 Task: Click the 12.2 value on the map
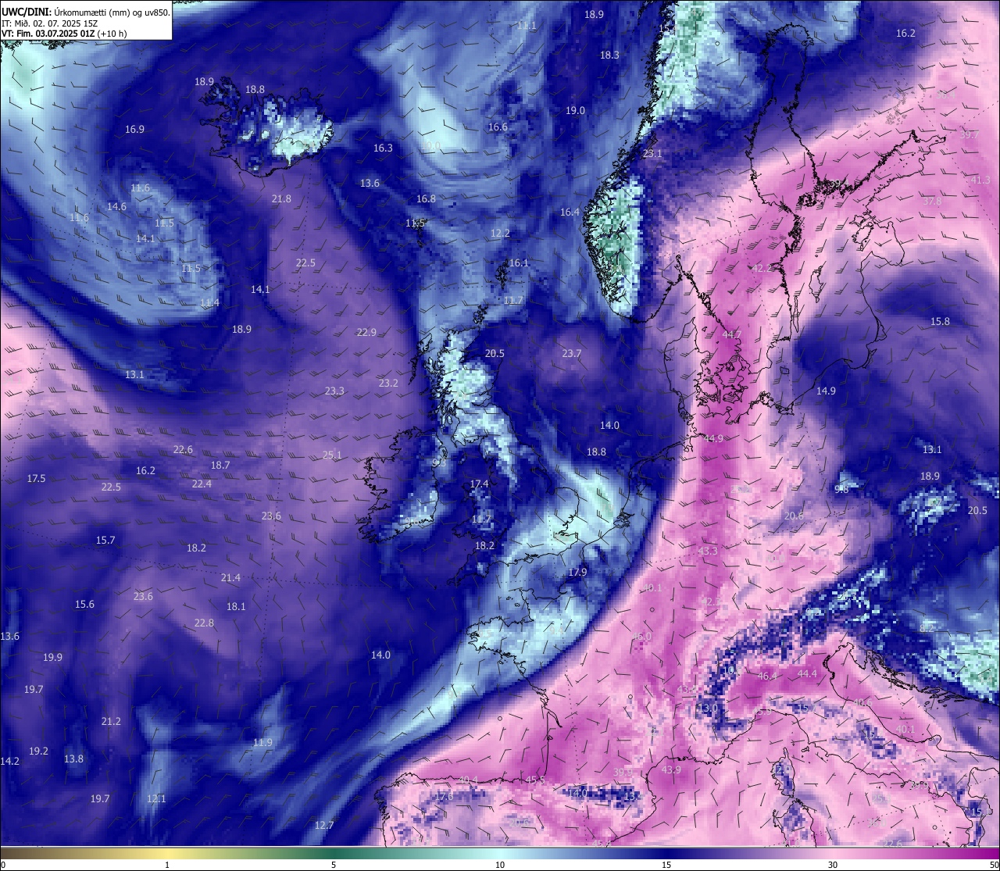pyautogui.click(x=500, y=233)
